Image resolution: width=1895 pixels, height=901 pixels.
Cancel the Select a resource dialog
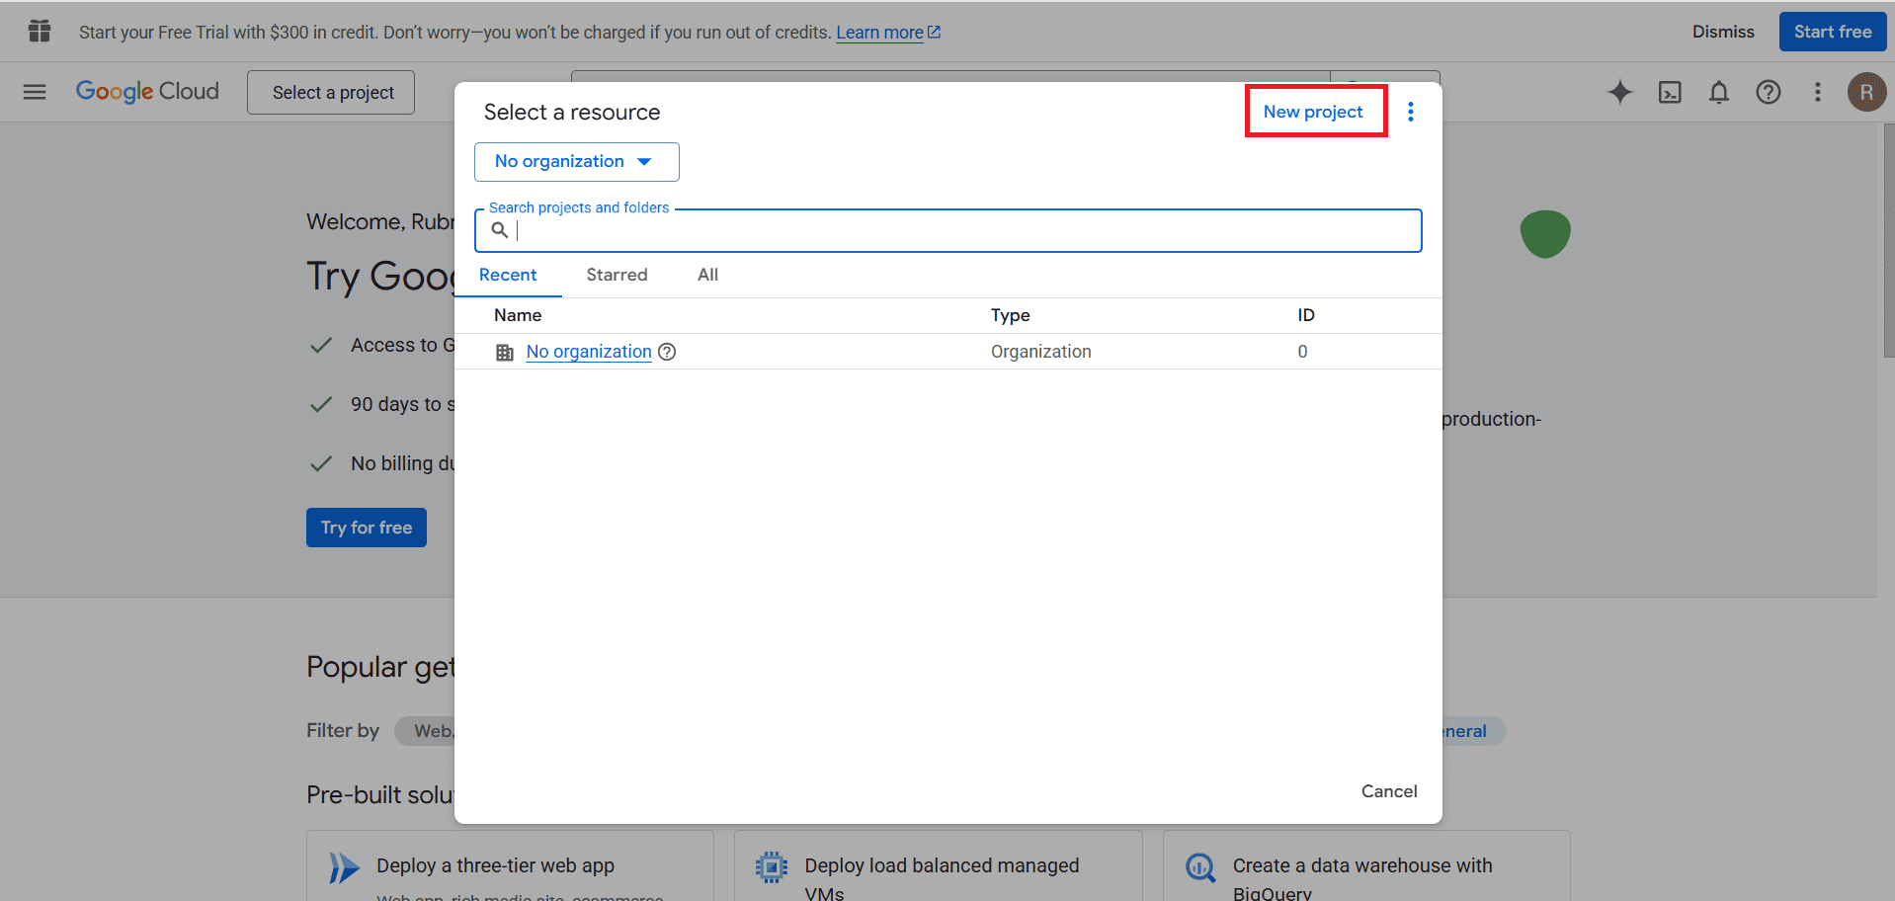(1389, 791)
